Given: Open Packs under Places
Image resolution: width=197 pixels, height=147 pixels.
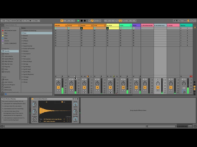Looking at the screenshot, I should [6, 80].
